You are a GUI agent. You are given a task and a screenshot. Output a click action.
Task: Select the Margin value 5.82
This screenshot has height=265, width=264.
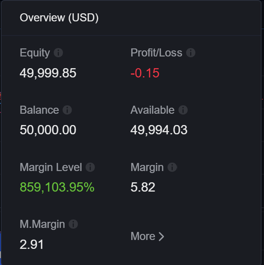click(x=143, y=187)
